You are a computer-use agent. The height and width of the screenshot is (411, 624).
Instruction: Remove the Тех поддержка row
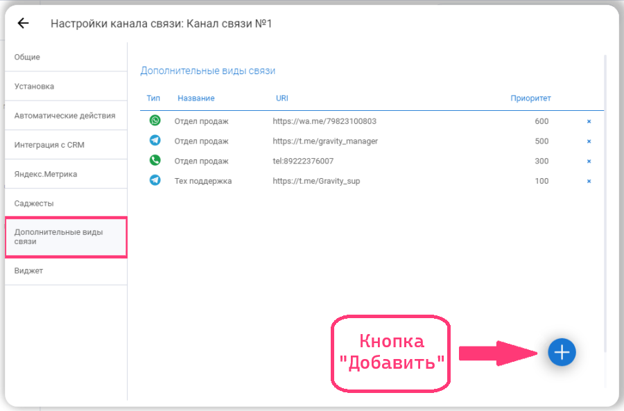pos(589,182)
